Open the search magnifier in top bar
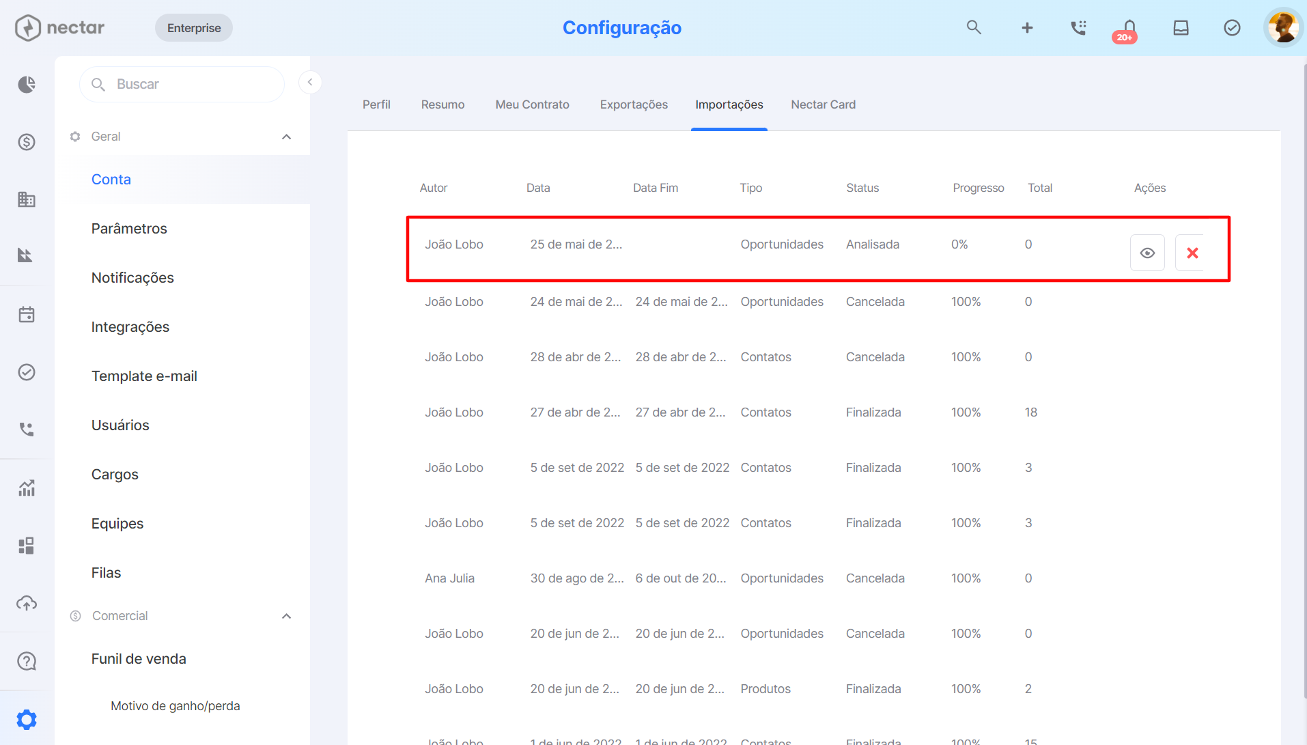Image resolution: width=1307 pixels, height=745 pixels. [x=974, y=27]
